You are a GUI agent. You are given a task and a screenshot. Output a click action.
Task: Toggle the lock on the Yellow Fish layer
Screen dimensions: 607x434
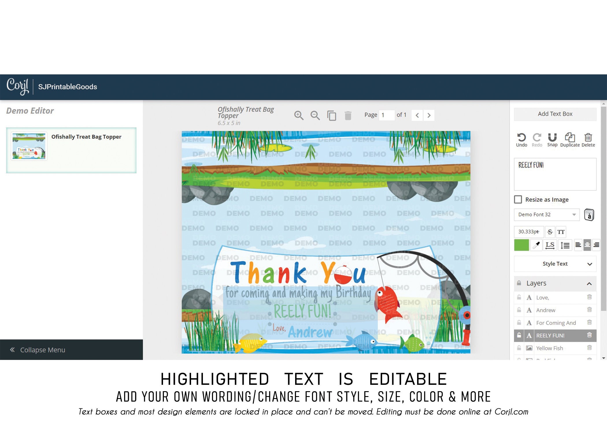click(x=519, y=348)
